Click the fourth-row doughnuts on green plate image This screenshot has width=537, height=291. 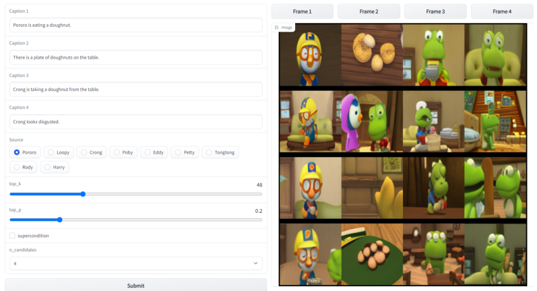coord(372,255)
